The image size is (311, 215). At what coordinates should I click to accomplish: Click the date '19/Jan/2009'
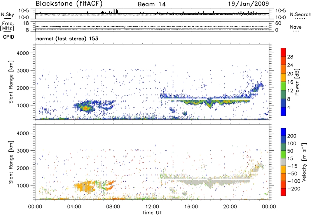click(x=248, y=3)
